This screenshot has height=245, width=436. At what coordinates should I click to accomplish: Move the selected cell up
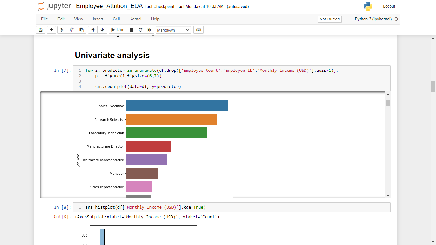coord(93,30)
